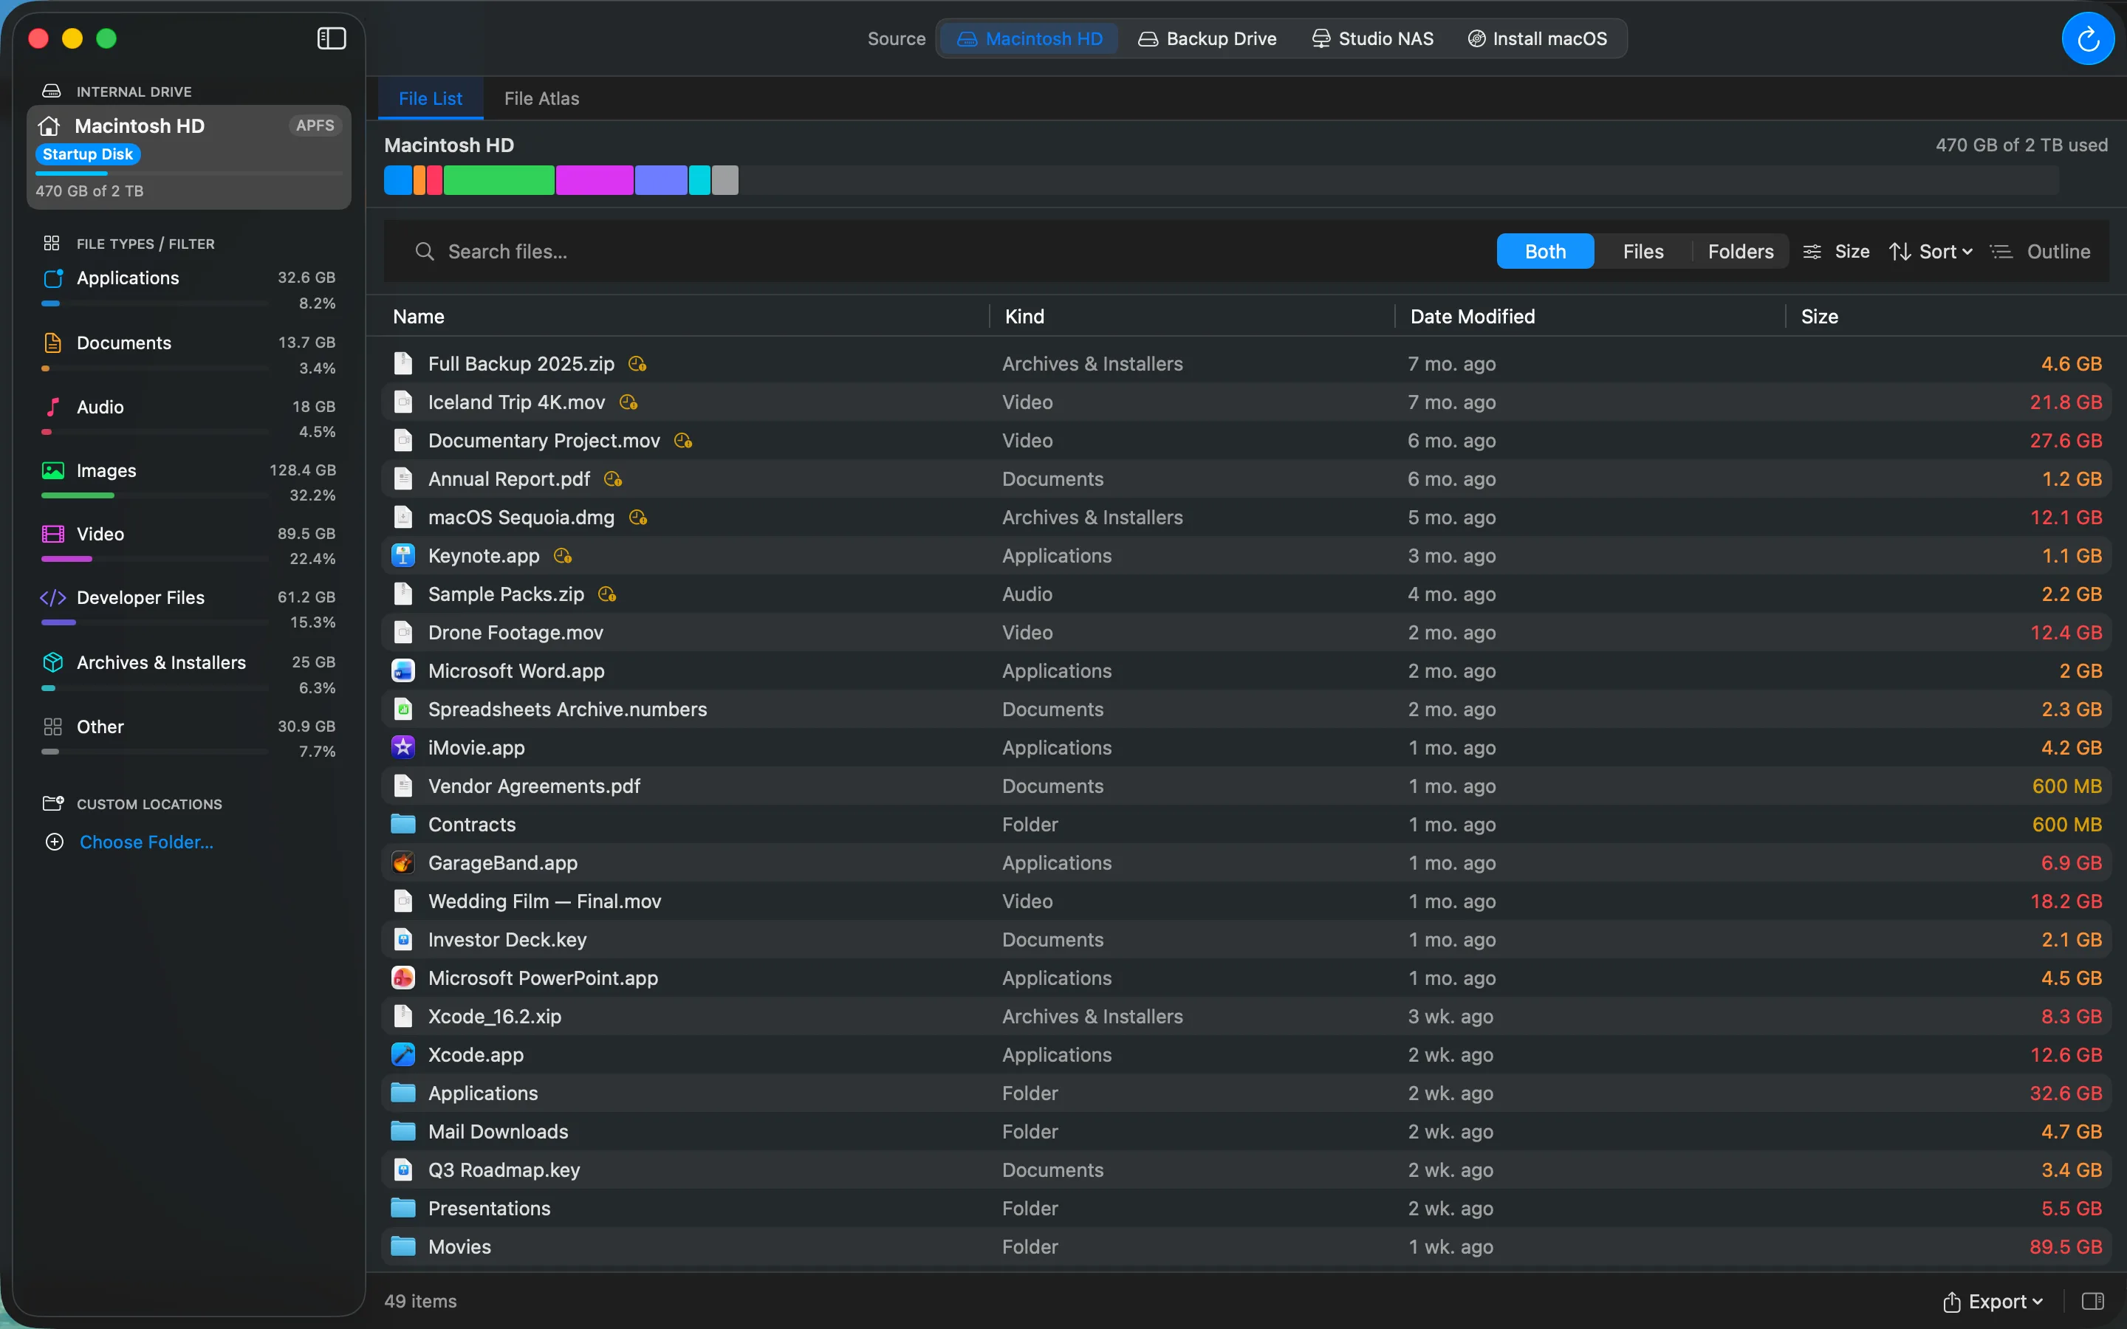Click the clock badge next to macOS Sequoia.dmg

pyautogui.click(x=638, y=518)
